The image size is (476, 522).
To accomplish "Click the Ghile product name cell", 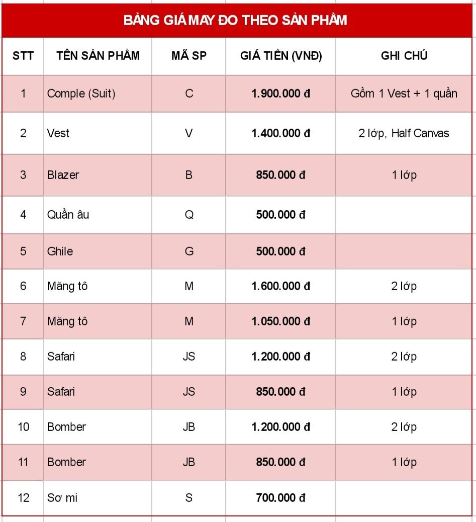I will click(98, 251).
